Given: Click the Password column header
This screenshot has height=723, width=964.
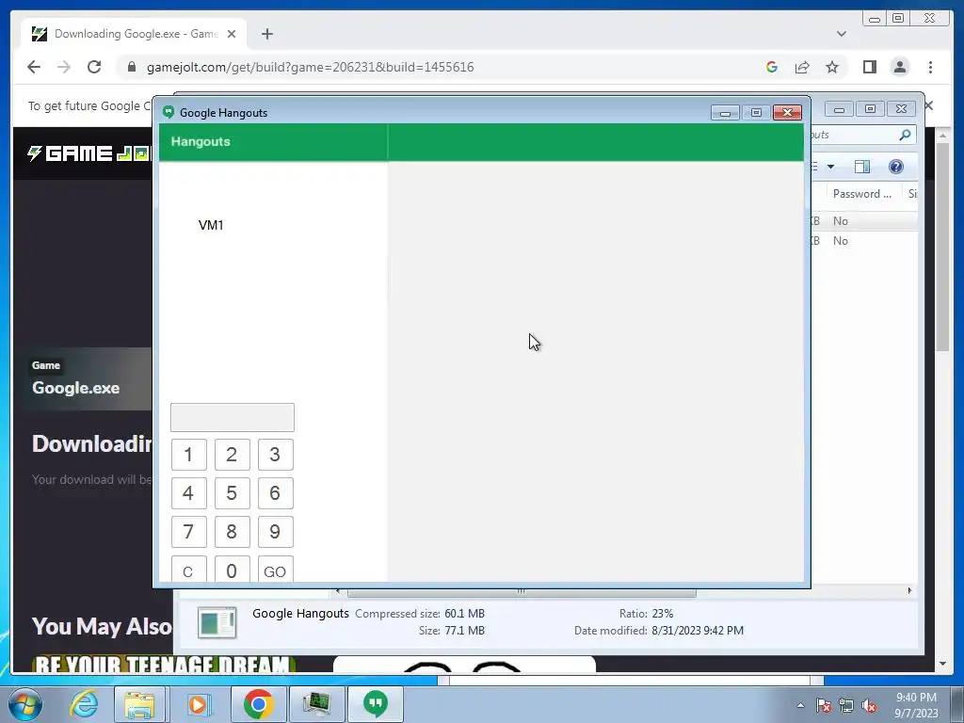Looking at the screenshot, I should point(862,194).
